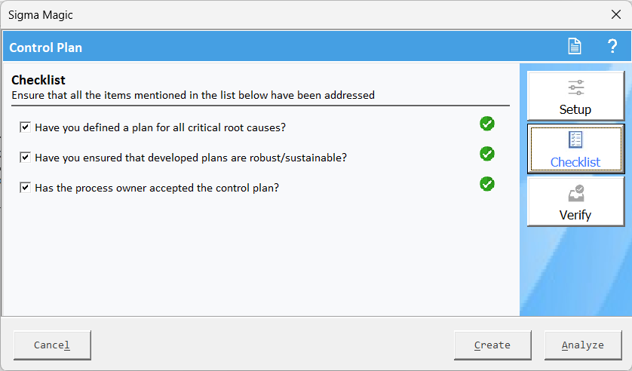This screenshot has height=371, width=632.
Task: Run the Analyze button
Action: 583,345
